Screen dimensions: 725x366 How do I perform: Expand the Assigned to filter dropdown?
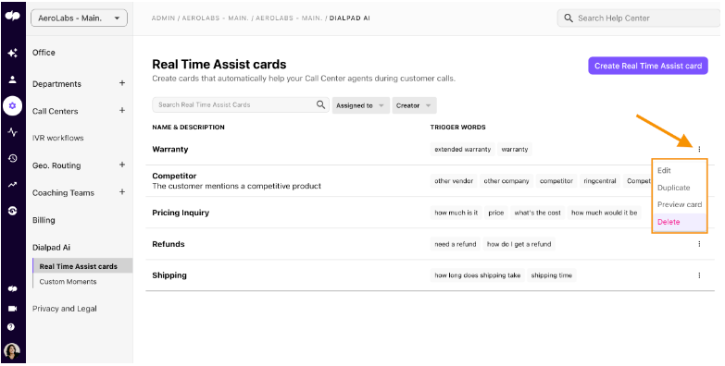tap(361, 105)
